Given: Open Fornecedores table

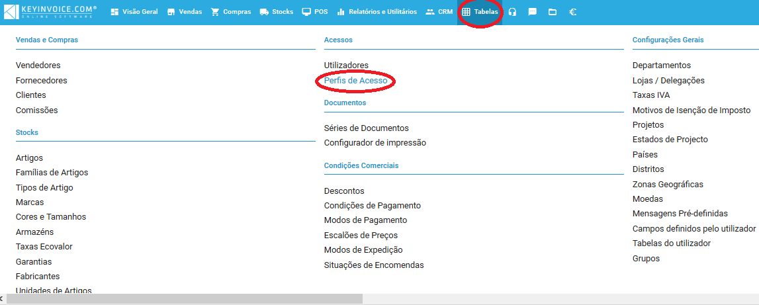Looking at the screenshot, I should pyautogui.click(x=42, y=80).
